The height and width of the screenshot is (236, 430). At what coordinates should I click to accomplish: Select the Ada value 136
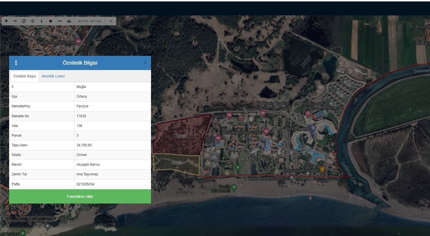click(79, 126)
